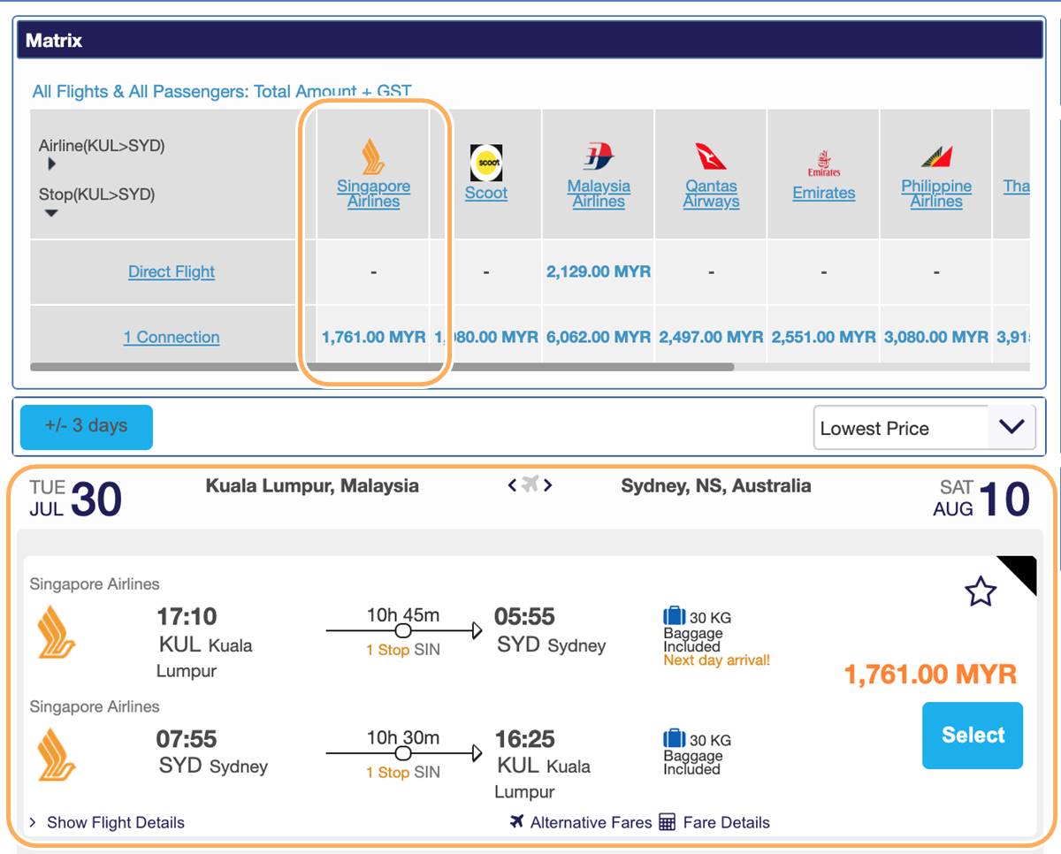This screenshot has height=854, width=1061.
Task: Open the Lowest Price sort dropdown
Action: pyautogui.click(x=924, y=428)
